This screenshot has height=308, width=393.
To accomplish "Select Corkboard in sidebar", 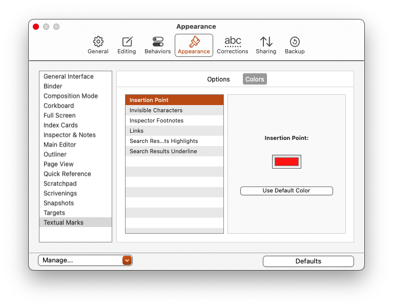I will click(x=75, y=106).
